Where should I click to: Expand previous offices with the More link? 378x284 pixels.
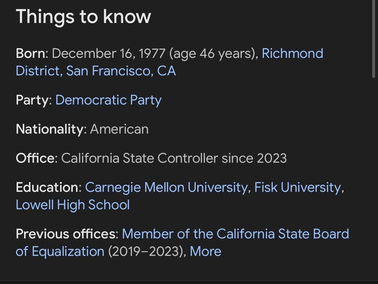[205, 251]
